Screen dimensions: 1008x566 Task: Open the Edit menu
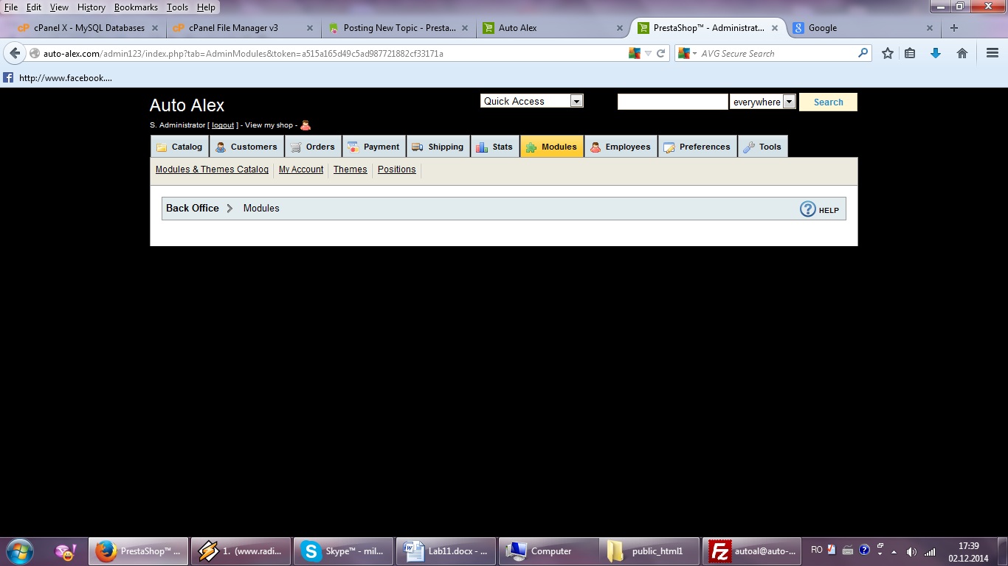pos(34,7)
